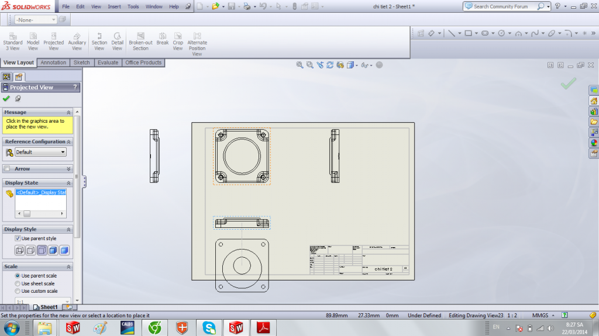Open the Auxiliary View tool

[x=77, y=41]
